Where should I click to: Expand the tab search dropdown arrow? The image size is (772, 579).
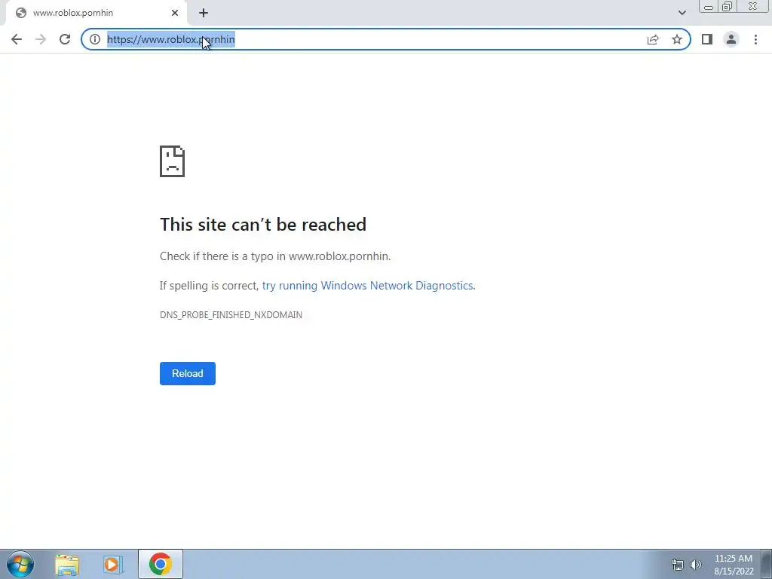tap(682, 13)
